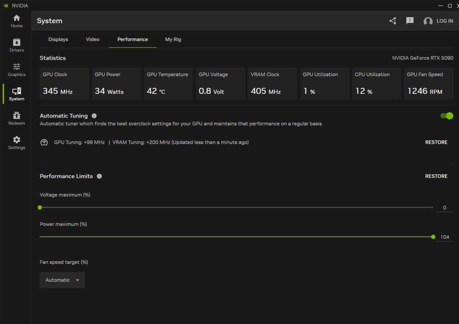Turn off the Automatic Tuning switch

[447, 116]
